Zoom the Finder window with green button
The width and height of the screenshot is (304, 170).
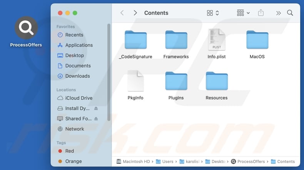click(x=75, y=13)
